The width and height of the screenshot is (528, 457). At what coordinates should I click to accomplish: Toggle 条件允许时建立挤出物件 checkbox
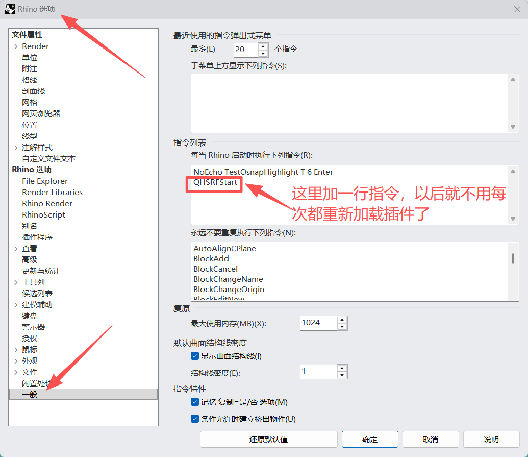195,419
